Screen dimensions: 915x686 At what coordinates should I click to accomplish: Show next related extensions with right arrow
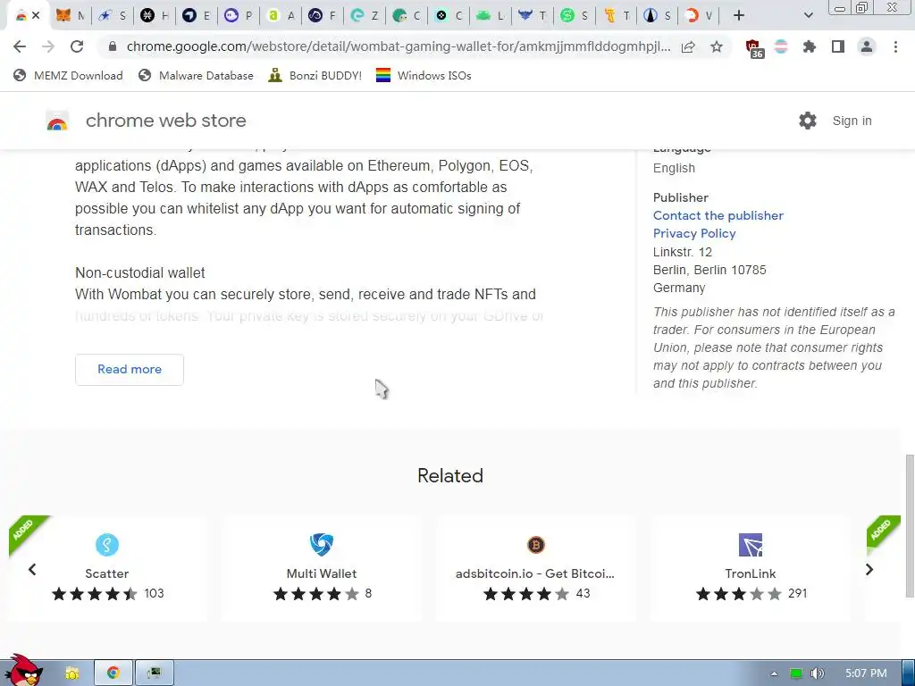pyautogui.click(x=869, y=569)
